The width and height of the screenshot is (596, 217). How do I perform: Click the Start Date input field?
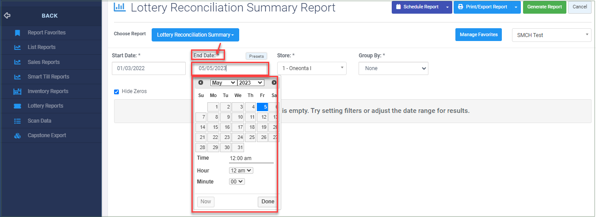(149, 68)
